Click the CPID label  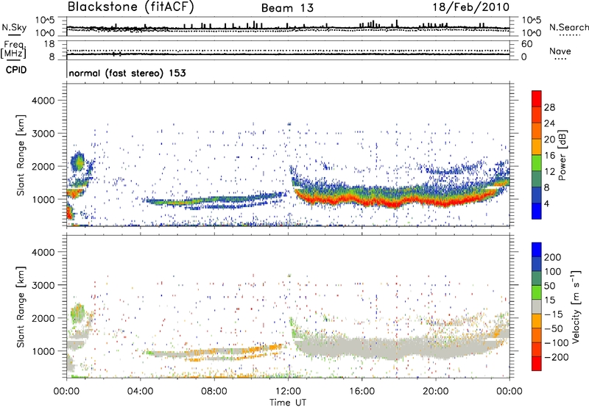(16, 70)
